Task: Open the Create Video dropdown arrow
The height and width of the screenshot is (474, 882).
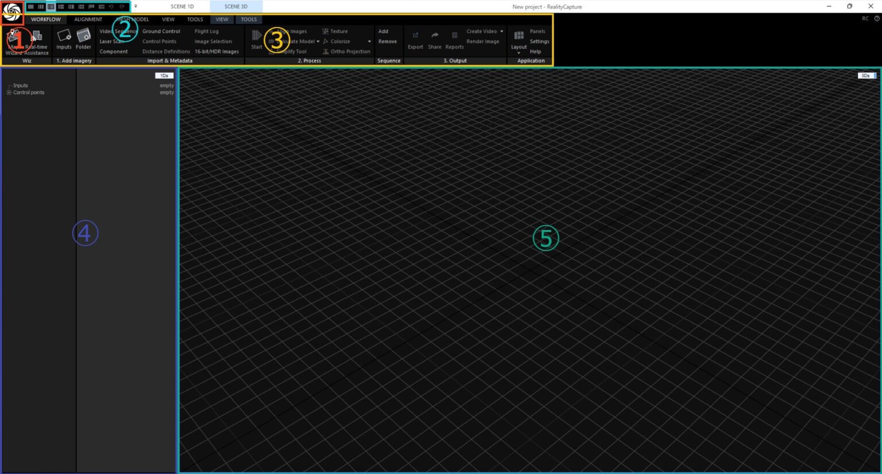Action: 502,32
